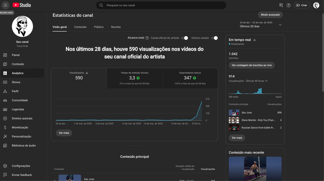Click the Shows sidebar icon
The height and width of the screenshot is (181, 324).
[5, 82]
